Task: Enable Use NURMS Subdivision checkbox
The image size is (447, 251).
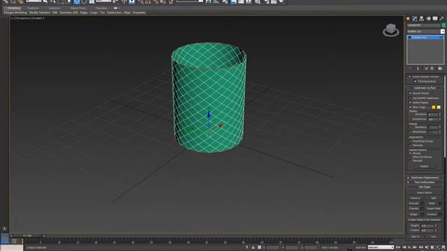Action: pos(410,98)
